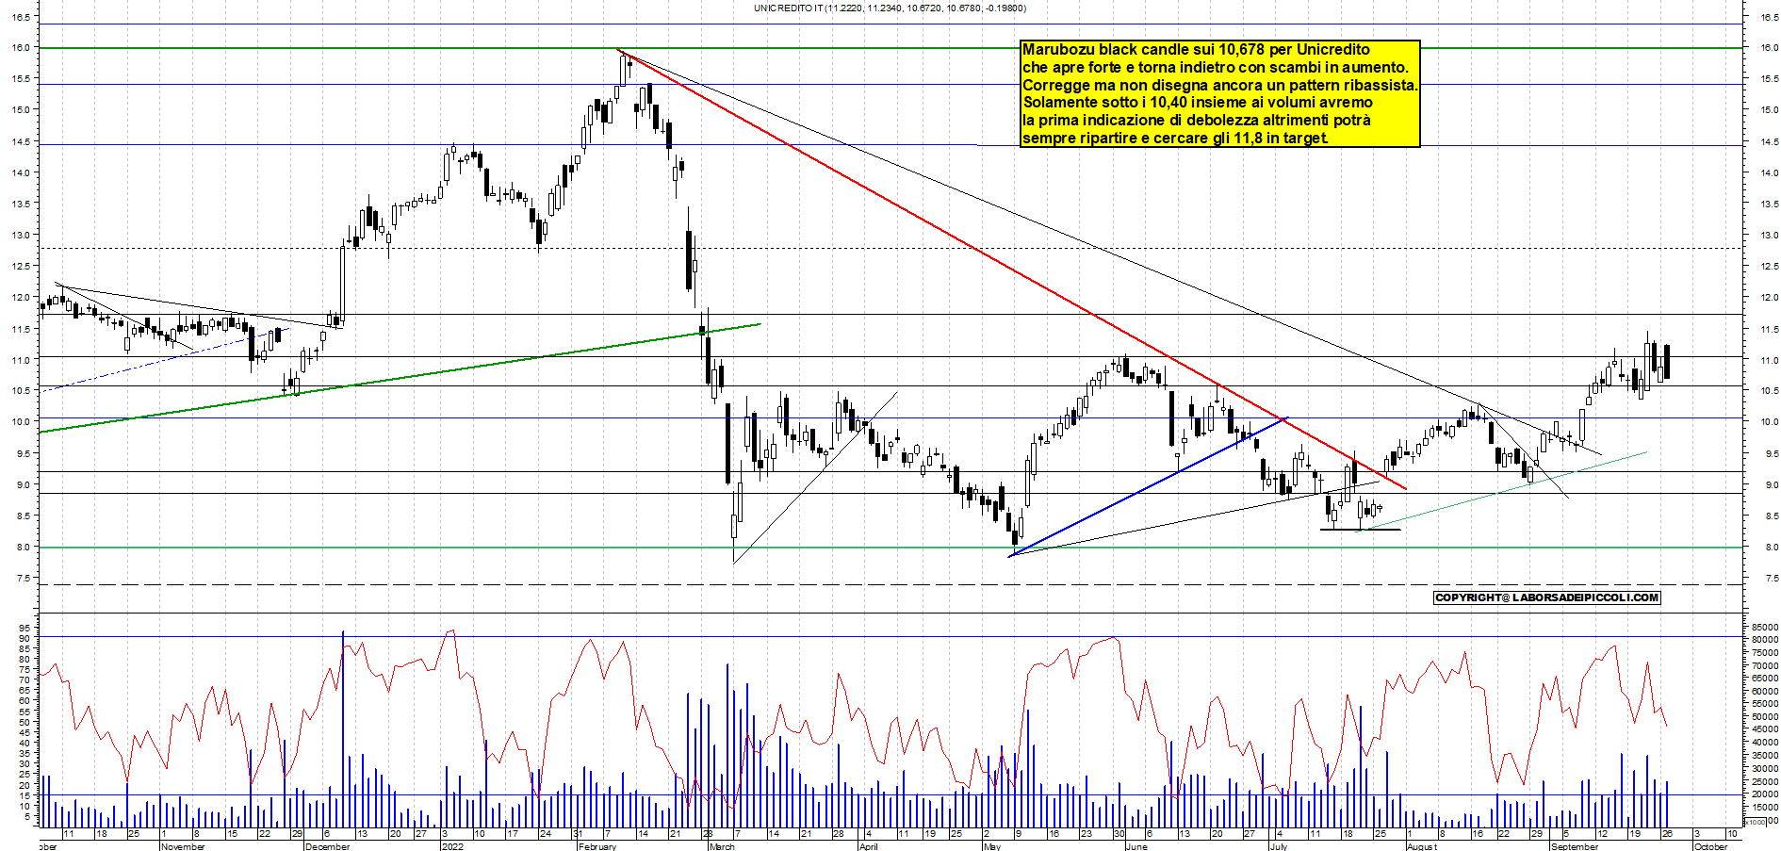Select the 'October' label at right end of time axis
Viewport: 1781px width, 851px height.
point(1710,846)
